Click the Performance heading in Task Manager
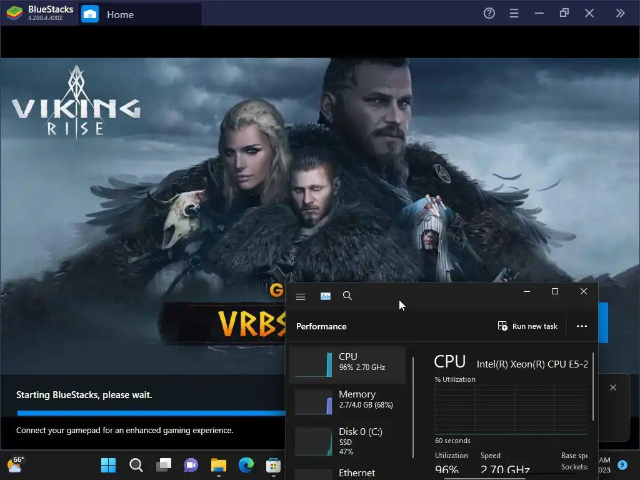 (x=321, y=326)
